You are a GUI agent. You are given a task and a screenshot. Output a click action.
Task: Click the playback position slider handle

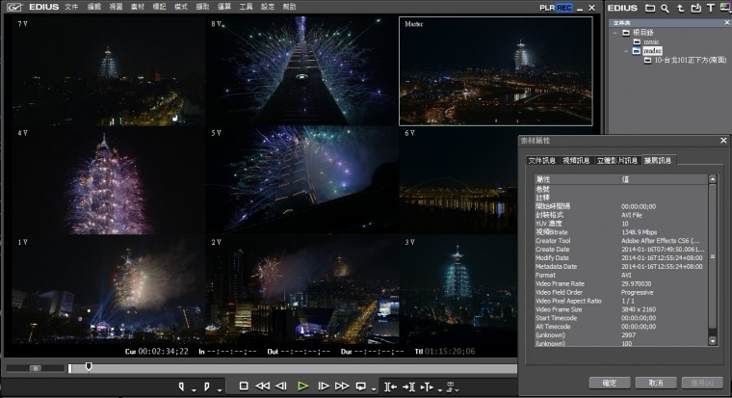(x=89, y=366)
